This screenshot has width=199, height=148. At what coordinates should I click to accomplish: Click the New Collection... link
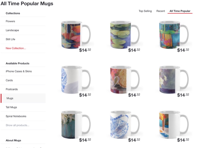[x=16, y=48]
